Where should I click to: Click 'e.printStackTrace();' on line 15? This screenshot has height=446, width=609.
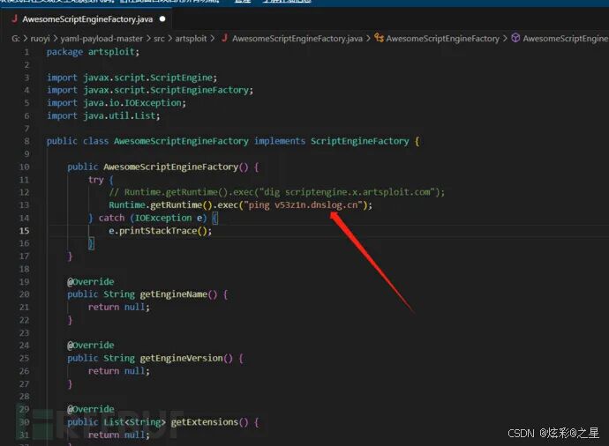[x=161, y=231]
